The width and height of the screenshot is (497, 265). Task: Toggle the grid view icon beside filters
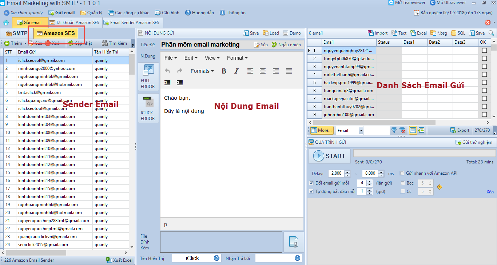(x=413, y=130)
